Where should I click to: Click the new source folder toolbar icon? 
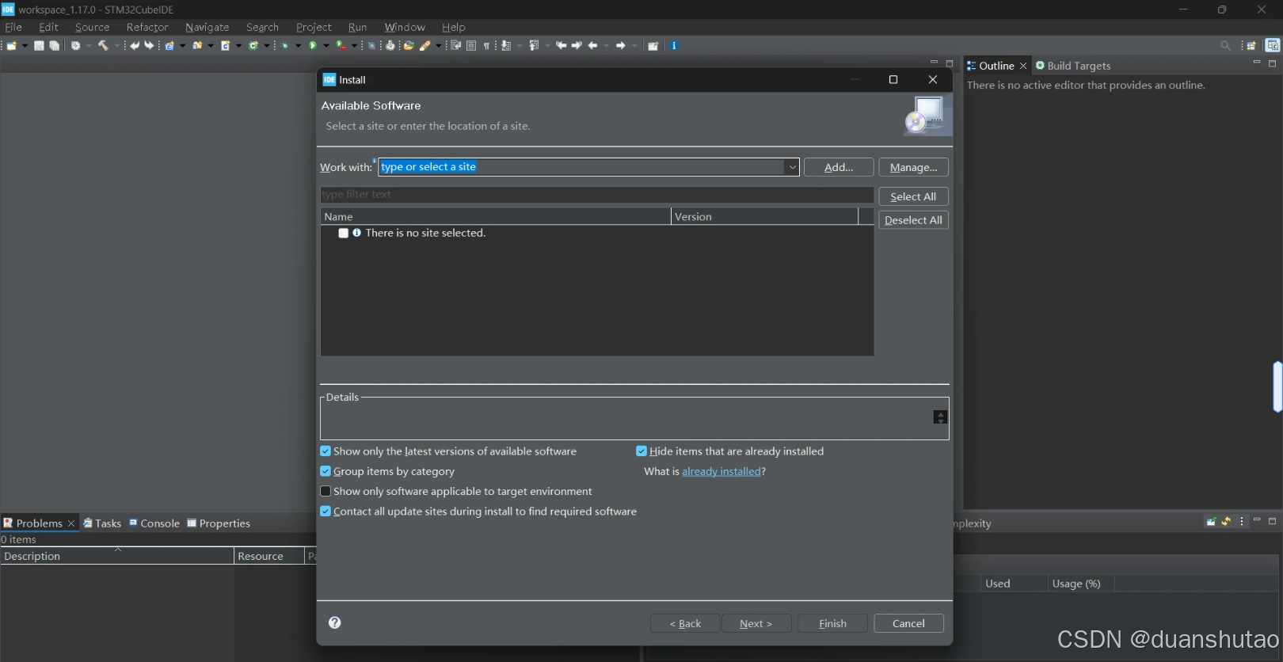(197, 46)
